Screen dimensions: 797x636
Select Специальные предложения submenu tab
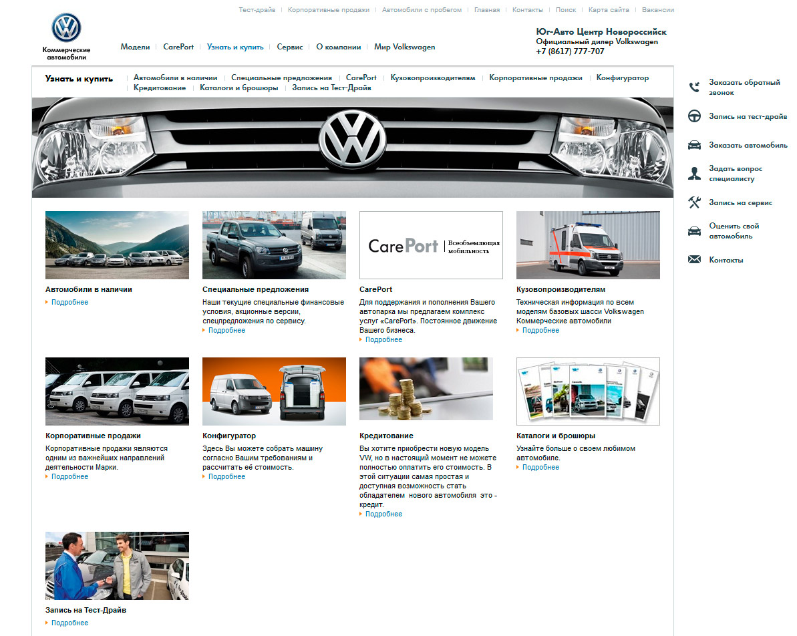click(282, 77)
